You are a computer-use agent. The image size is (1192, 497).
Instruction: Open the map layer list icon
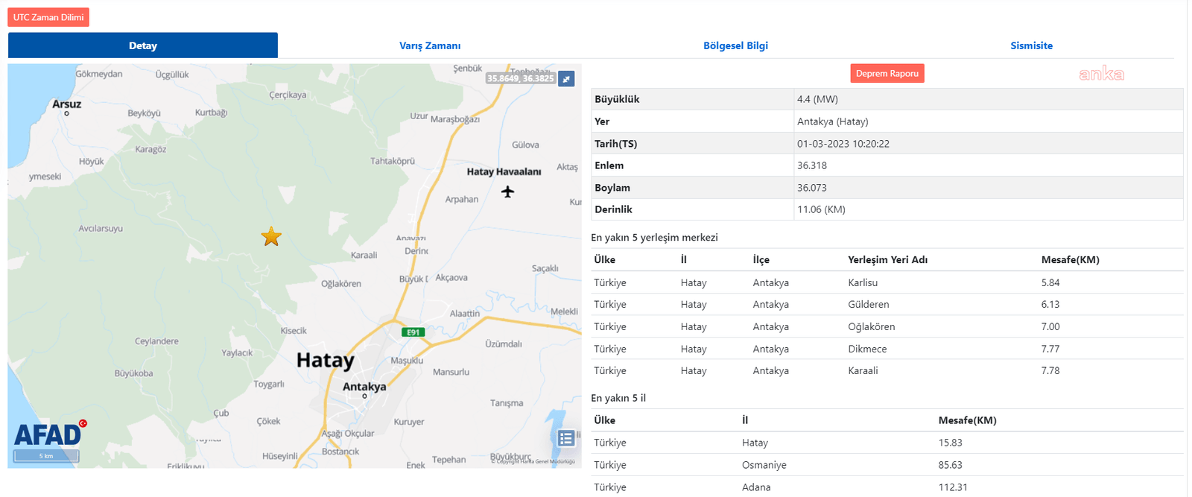[566, 438]
